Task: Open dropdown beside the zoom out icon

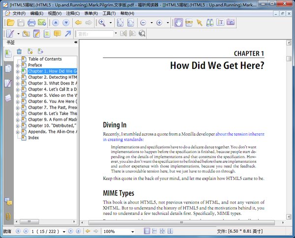Action: coord(151,23)
